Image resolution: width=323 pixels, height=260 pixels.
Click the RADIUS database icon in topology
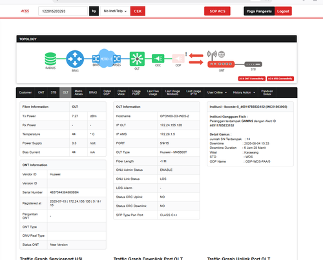(x=50, y=59)
